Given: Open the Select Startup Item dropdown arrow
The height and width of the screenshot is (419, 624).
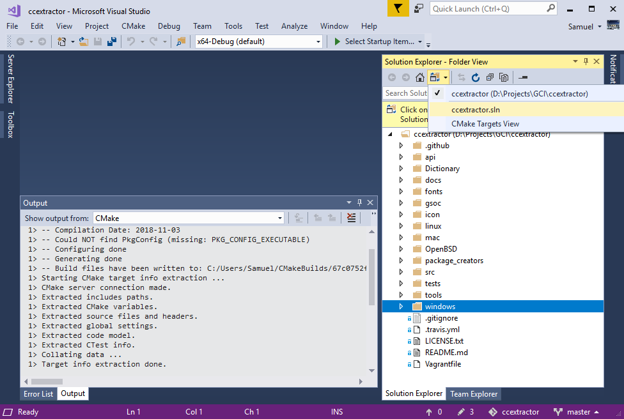Looking at the screenshot, I should (420, 42).
